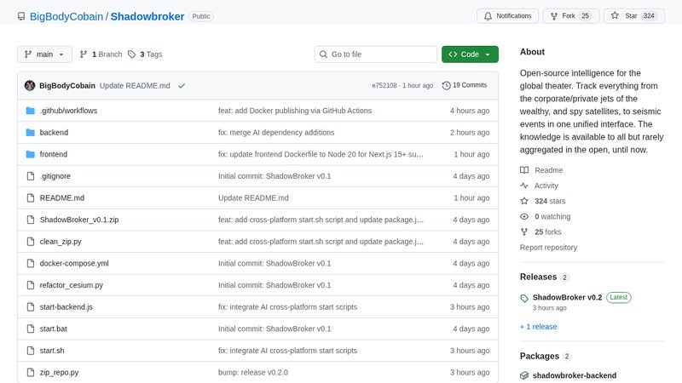
Task: Open the 1 Branch link
Action: [x=101, y=54]
